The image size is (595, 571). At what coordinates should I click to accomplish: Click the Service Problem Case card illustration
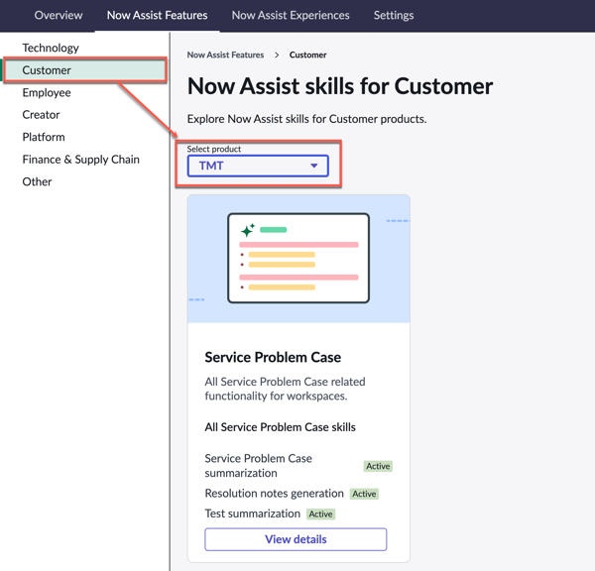(298, 259)
